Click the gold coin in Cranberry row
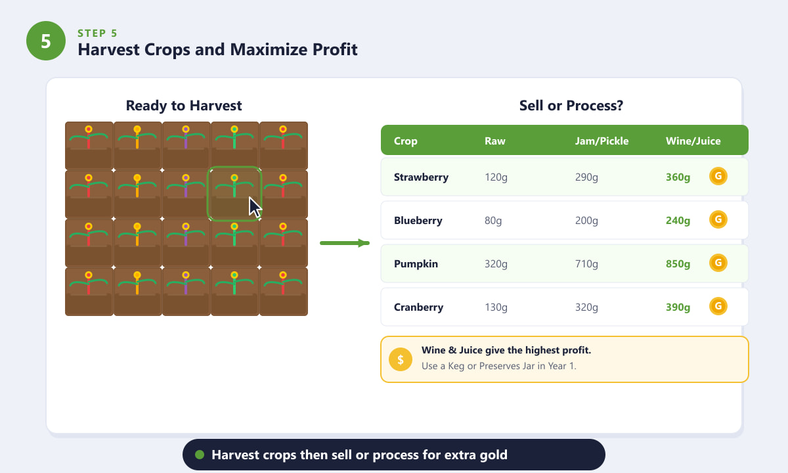The height and width of the screenshot is (473, 788). 718,307
